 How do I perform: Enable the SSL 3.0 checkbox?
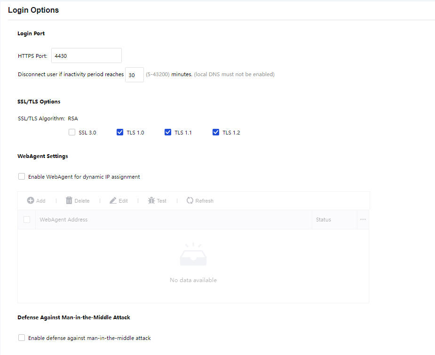[72, 133]
